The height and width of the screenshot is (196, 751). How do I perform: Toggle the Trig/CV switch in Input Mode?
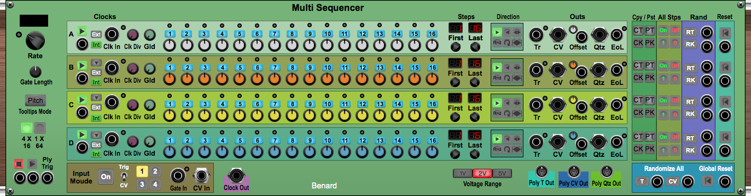tap(124, 176)
